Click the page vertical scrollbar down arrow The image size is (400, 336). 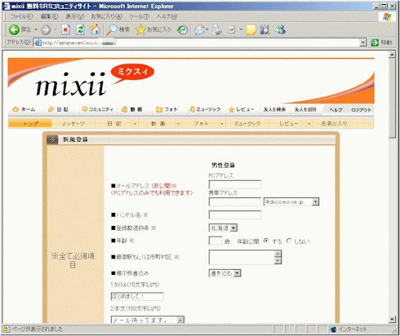pos(392,319)
